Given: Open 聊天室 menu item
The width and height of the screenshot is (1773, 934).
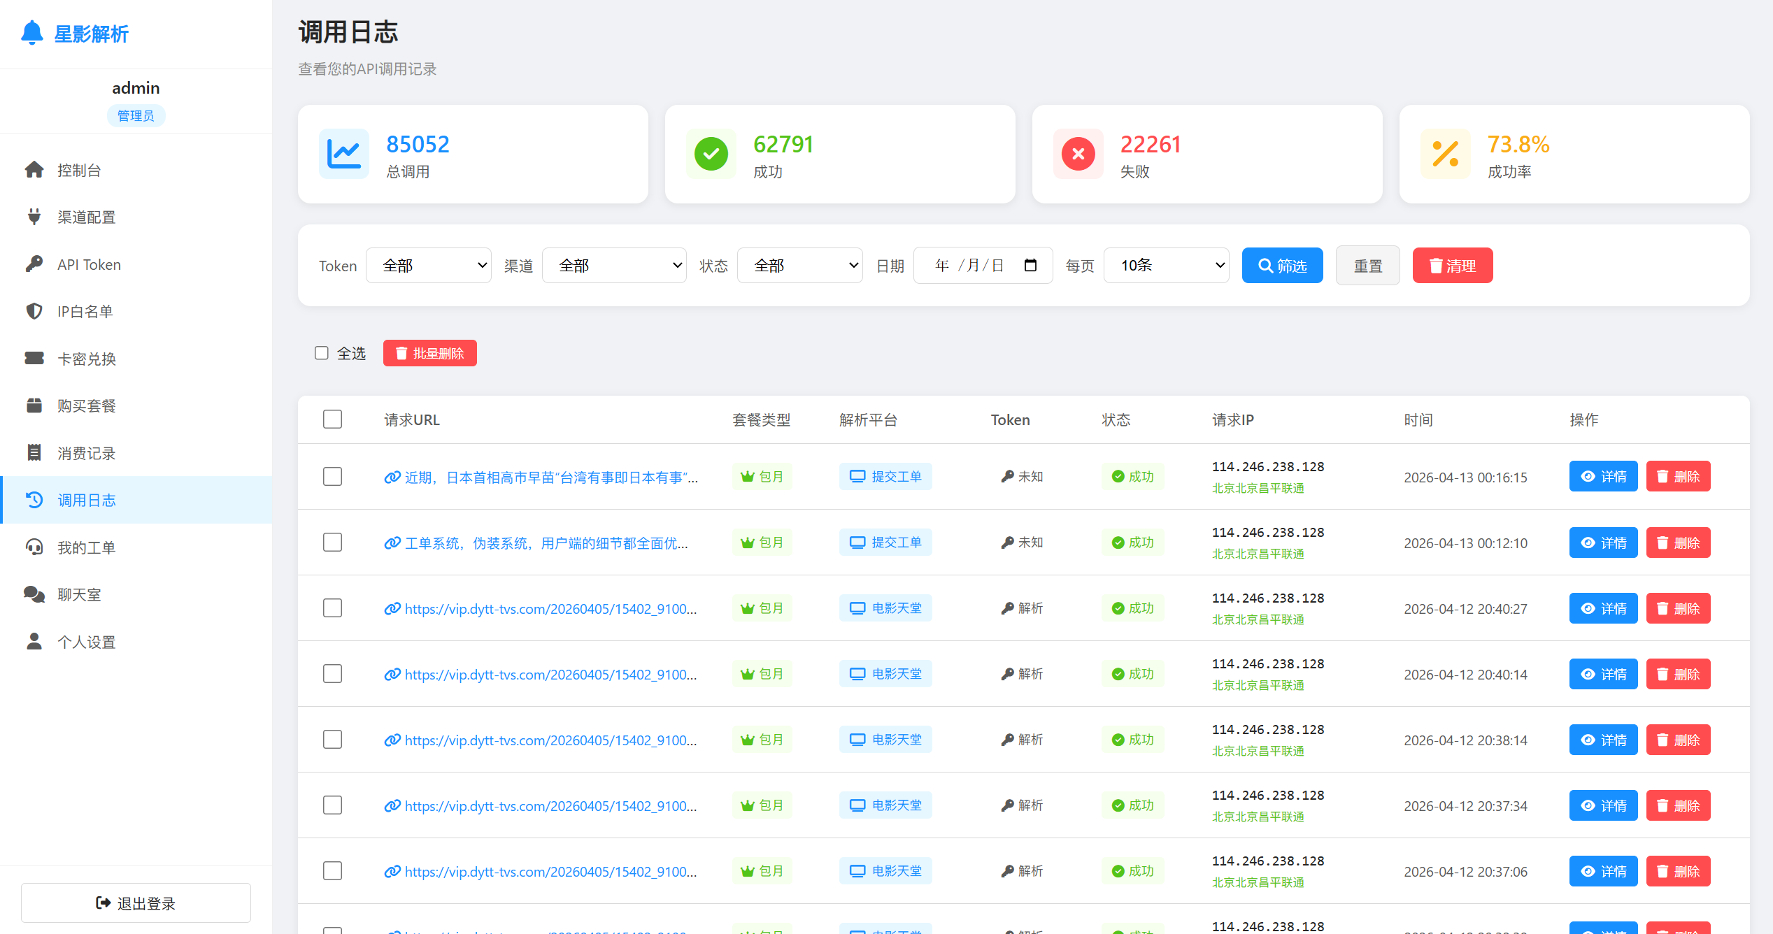Looking at the screenshot, I should coord(136,594).
